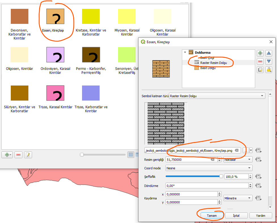Lock the symbol layer color

[268, 70]
